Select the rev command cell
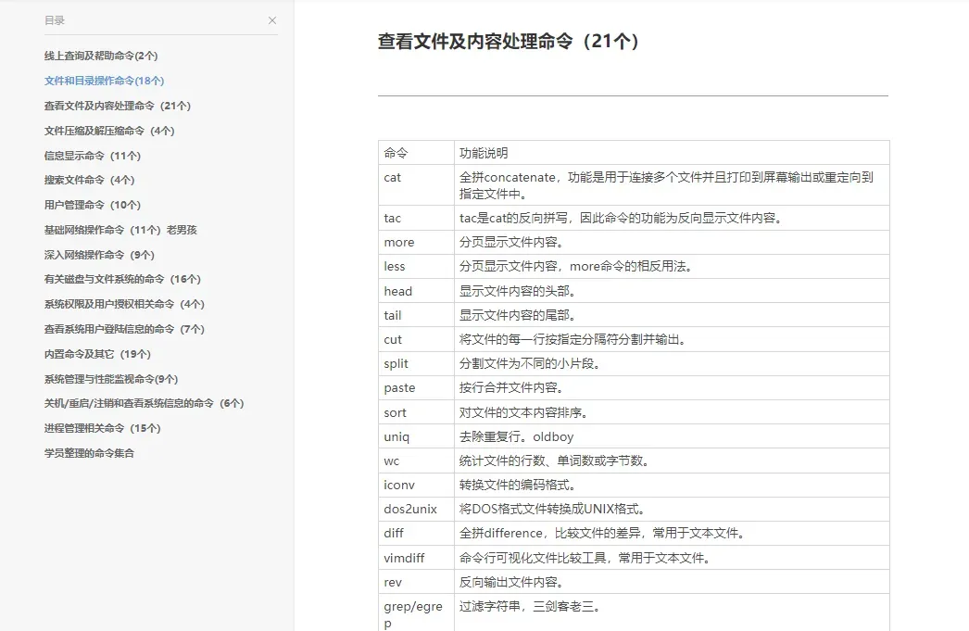969x631 pixels. click(x=417, y=582)
